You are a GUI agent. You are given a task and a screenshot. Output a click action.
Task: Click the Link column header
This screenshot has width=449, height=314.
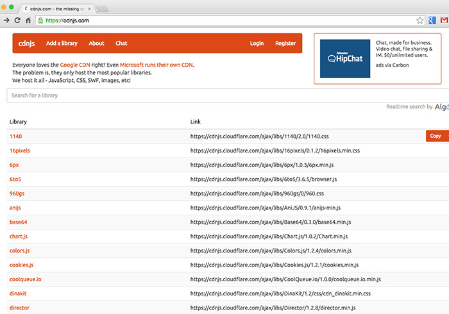[195, 122]
